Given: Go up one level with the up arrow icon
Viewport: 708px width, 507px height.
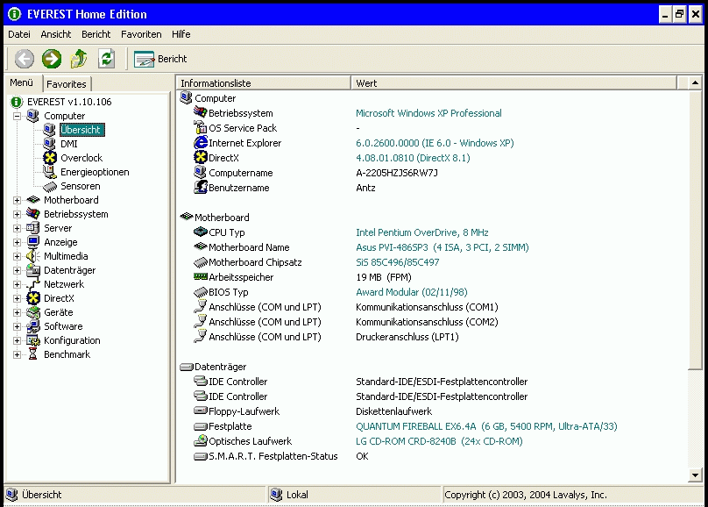Looking at the screenshot, I should pyautogui.click(x=79, y=59).
